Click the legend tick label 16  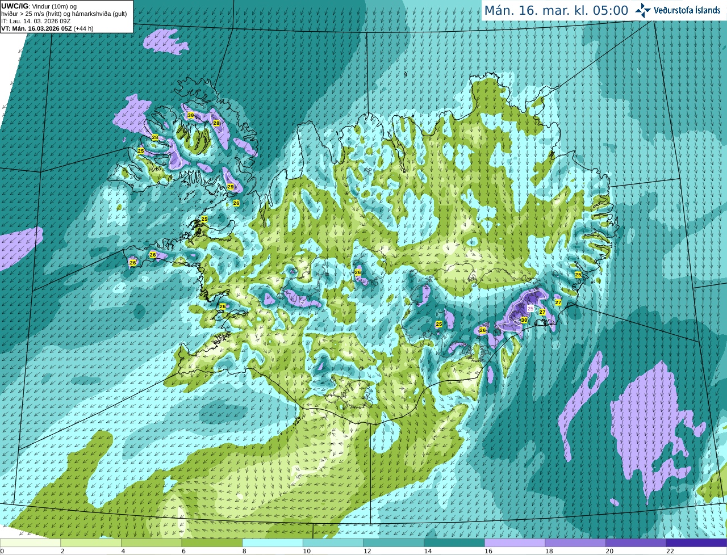click(x=488, y=551)
